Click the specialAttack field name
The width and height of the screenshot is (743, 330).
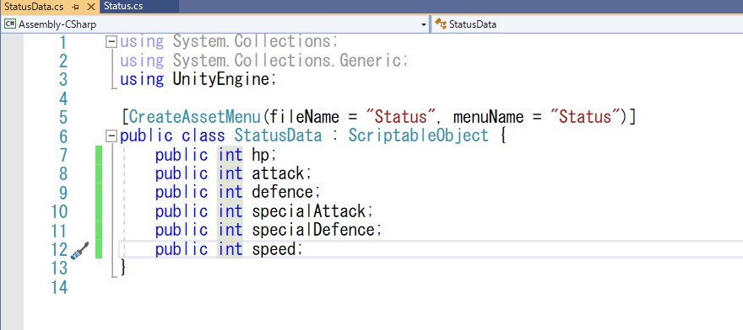(x=309, y=210)
